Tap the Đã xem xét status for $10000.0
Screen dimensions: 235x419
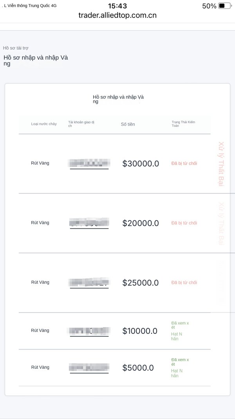pos(180,325)
